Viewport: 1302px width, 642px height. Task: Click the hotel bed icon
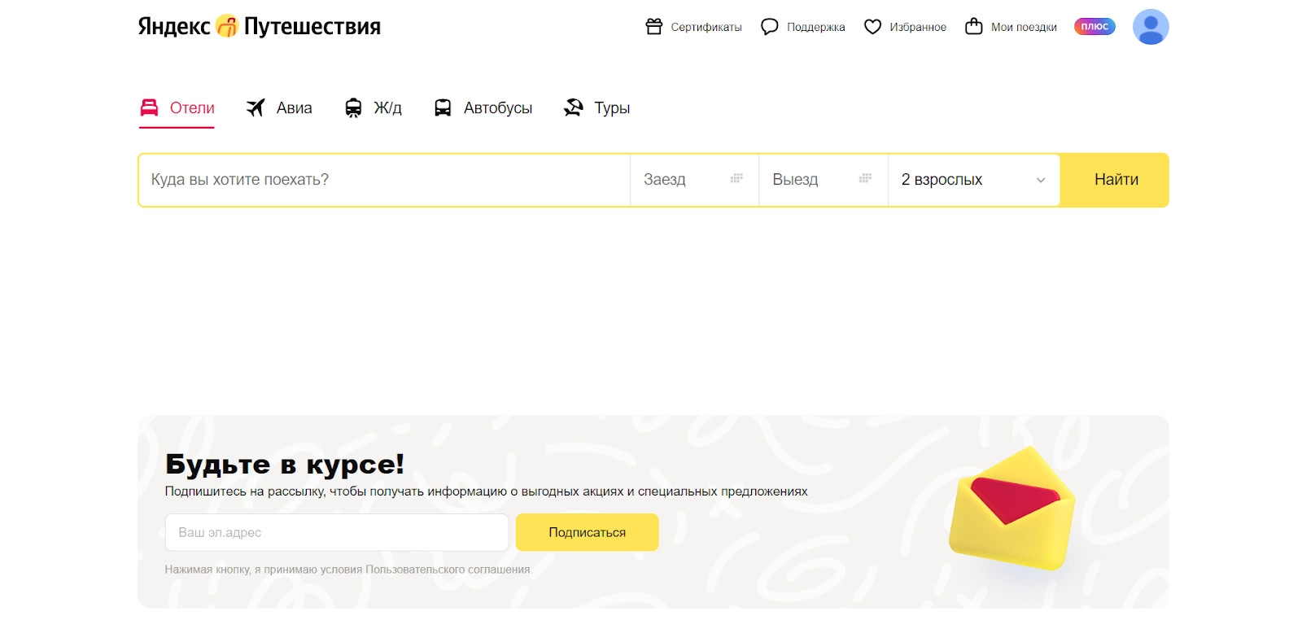150,107
